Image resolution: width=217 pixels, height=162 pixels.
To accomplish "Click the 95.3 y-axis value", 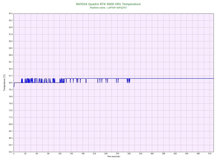I will (11, 21).
